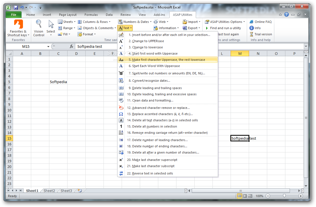This screenshot has height=207, width=316.
Task: Open the Web dropdown
Action: pos(161,22)
